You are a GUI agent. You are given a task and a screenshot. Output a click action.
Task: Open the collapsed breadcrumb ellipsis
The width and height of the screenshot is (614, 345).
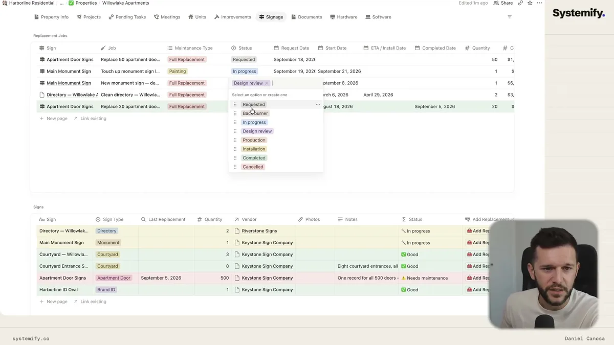[62, 3]
